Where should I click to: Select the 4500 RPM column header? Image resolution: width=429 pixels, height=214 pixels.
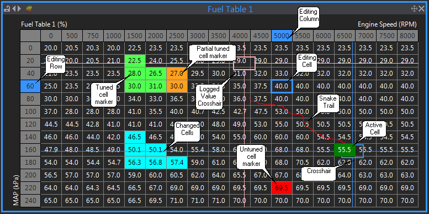pyautogui.click(x=261, y=36)
